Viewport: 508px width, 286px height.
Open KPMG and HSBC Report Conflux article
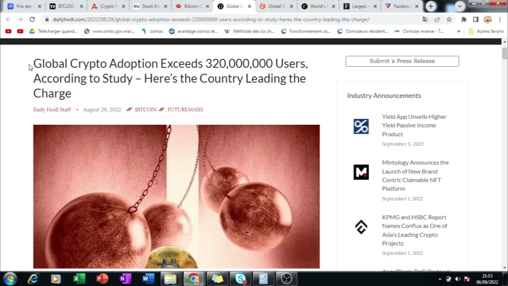click(415, 230)
